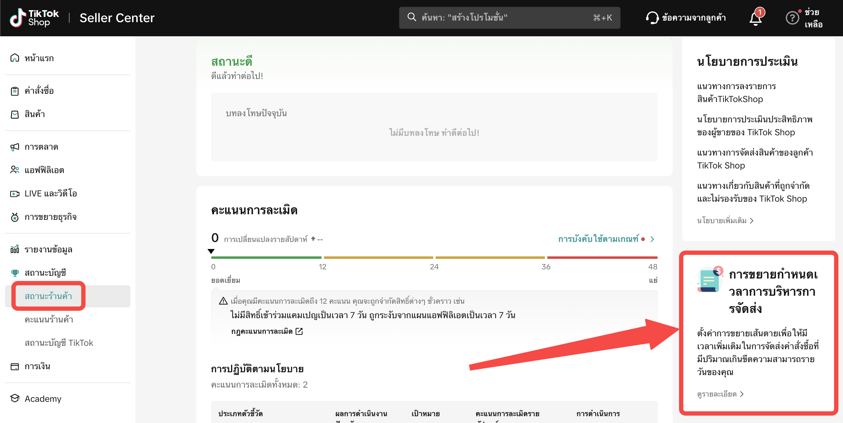Viewport: 843px width, 423px height.
Task: Click the Academy graduation cap icon
Action: 15,398
